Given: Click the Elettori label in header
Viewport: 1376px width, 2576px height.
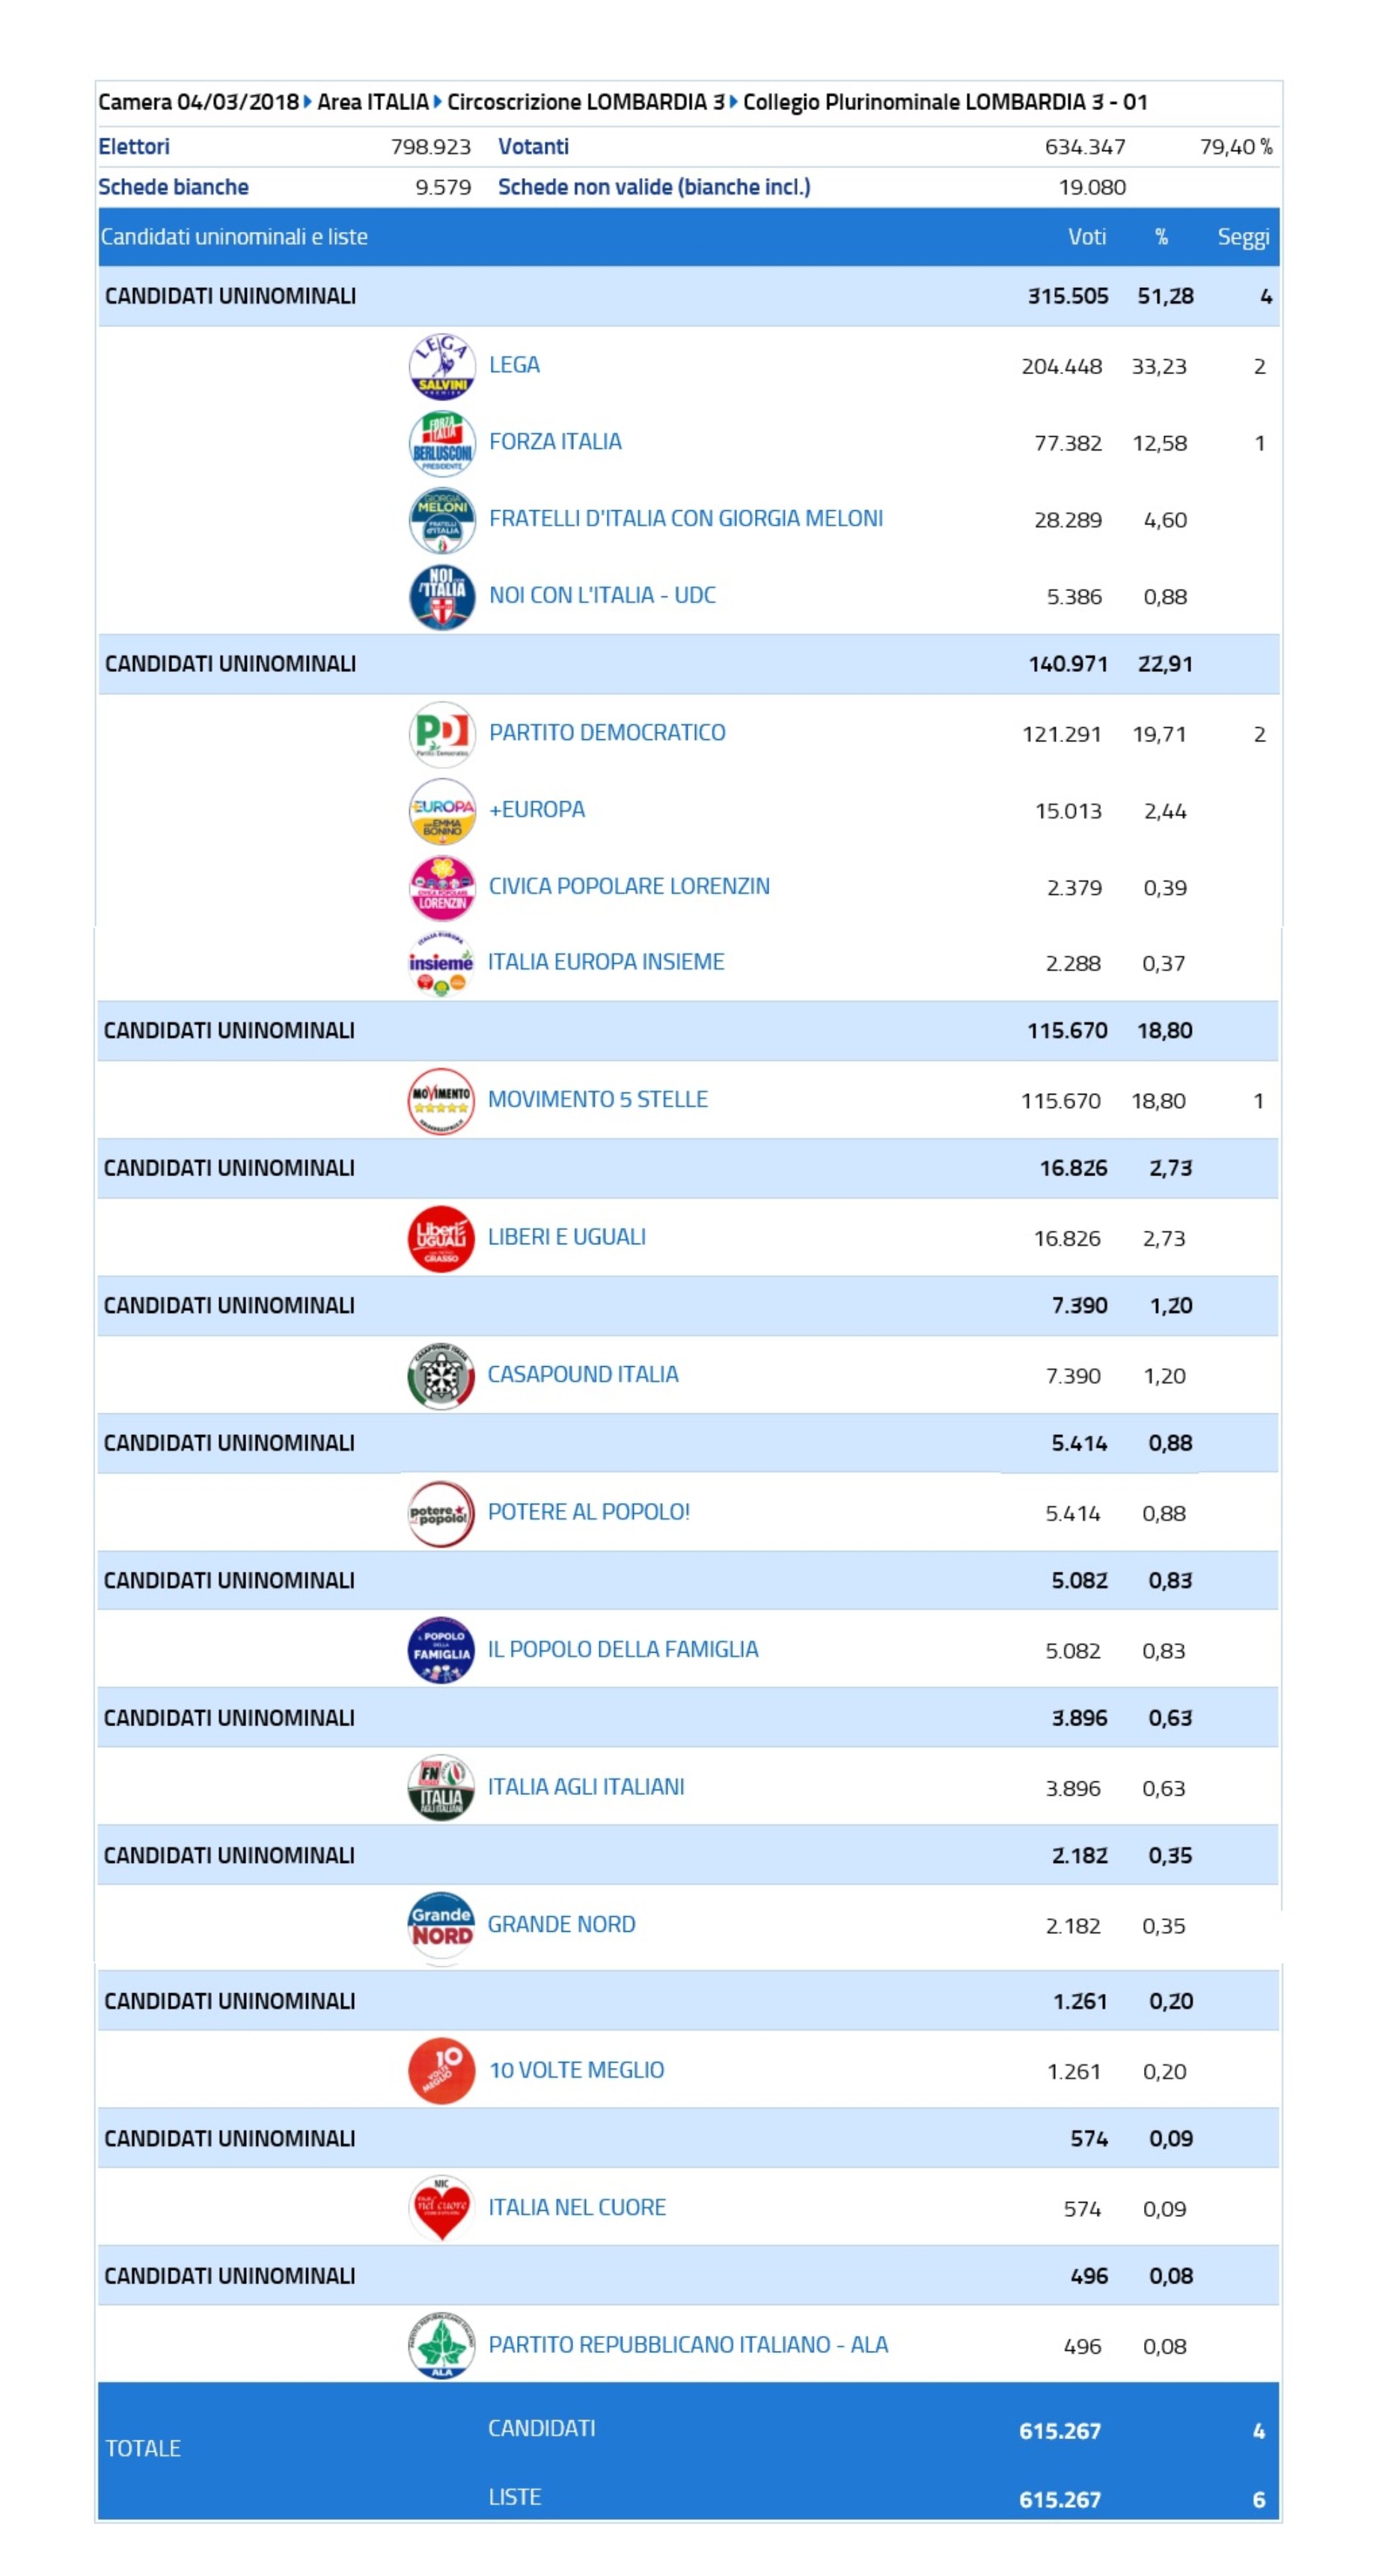Looking at the screenshot, I should pos(134,147).
